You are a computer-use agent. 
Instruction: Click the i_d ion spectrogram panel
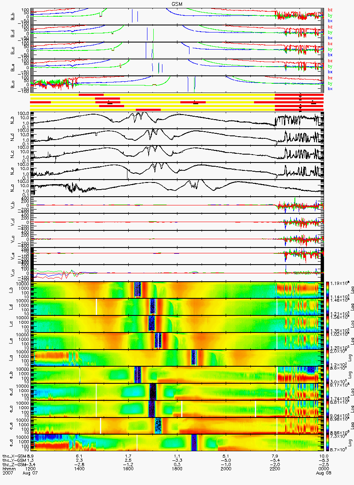pyautogui.click(x=177, y=307)
